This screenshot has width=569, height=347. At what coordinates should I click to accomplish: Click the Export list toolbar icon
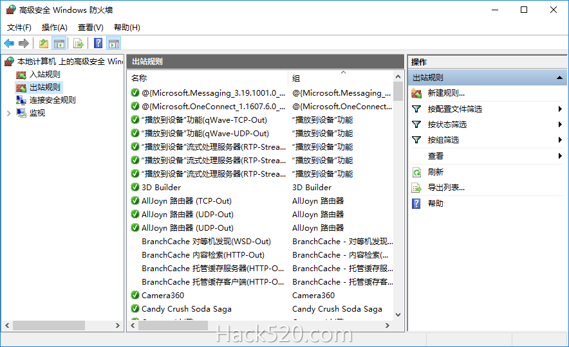79,44
